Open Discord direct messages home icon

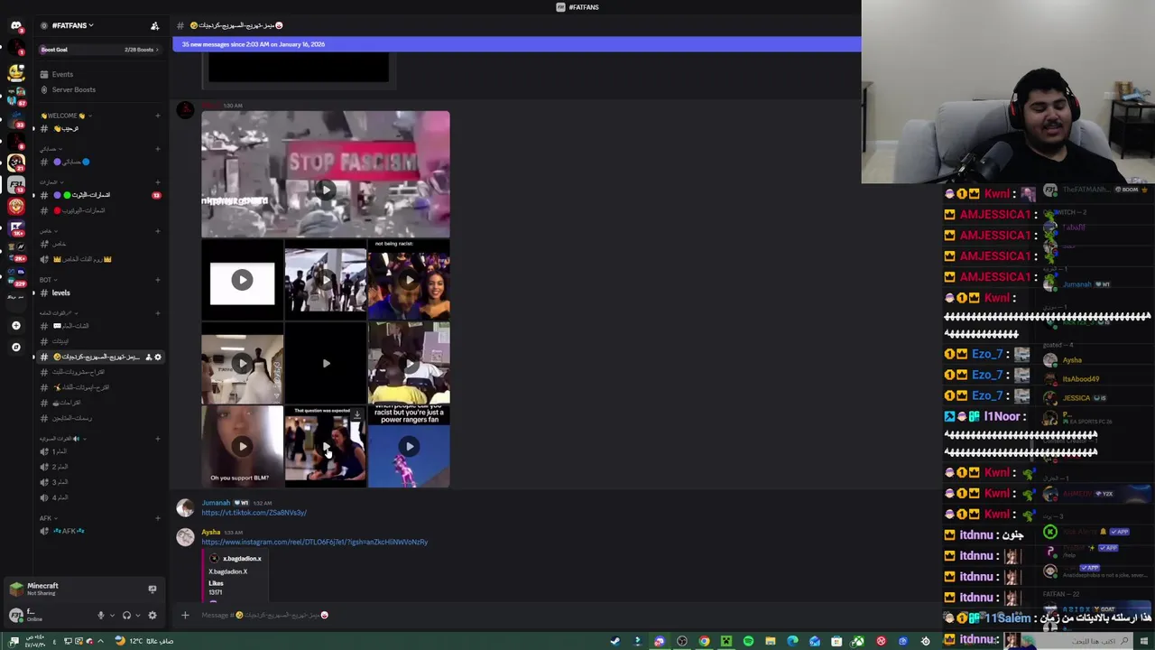coord(15,26)
